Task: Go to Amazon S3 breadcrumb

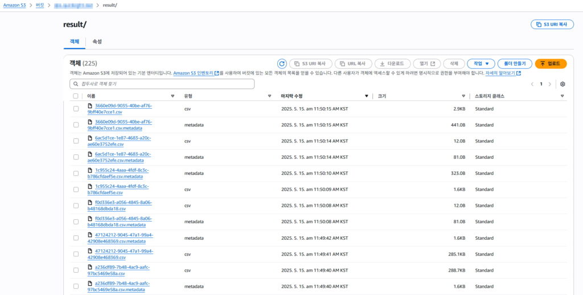Action: 14,5
